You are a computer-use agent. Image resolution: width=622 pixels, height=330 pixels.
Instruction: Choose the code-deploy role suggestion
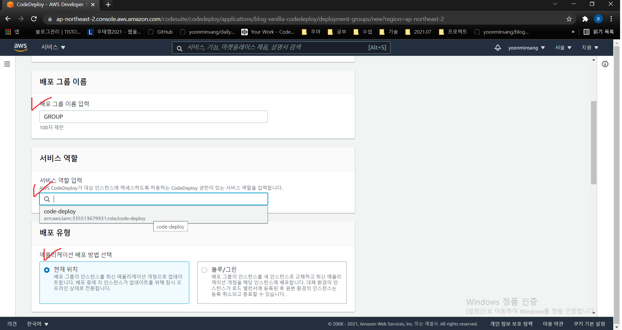pos(154,215)
